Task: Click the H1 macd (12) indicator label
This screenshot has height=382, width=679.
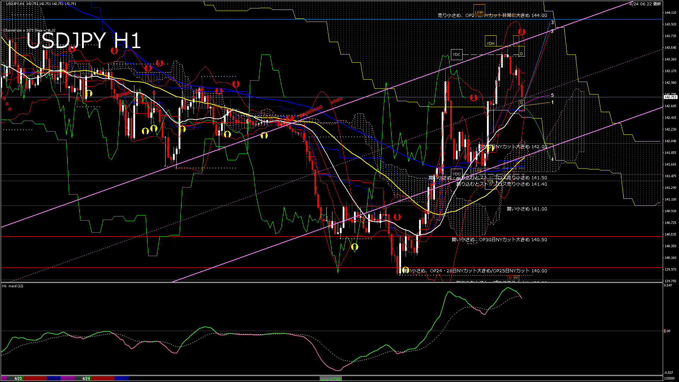Action: coord(13,286)
